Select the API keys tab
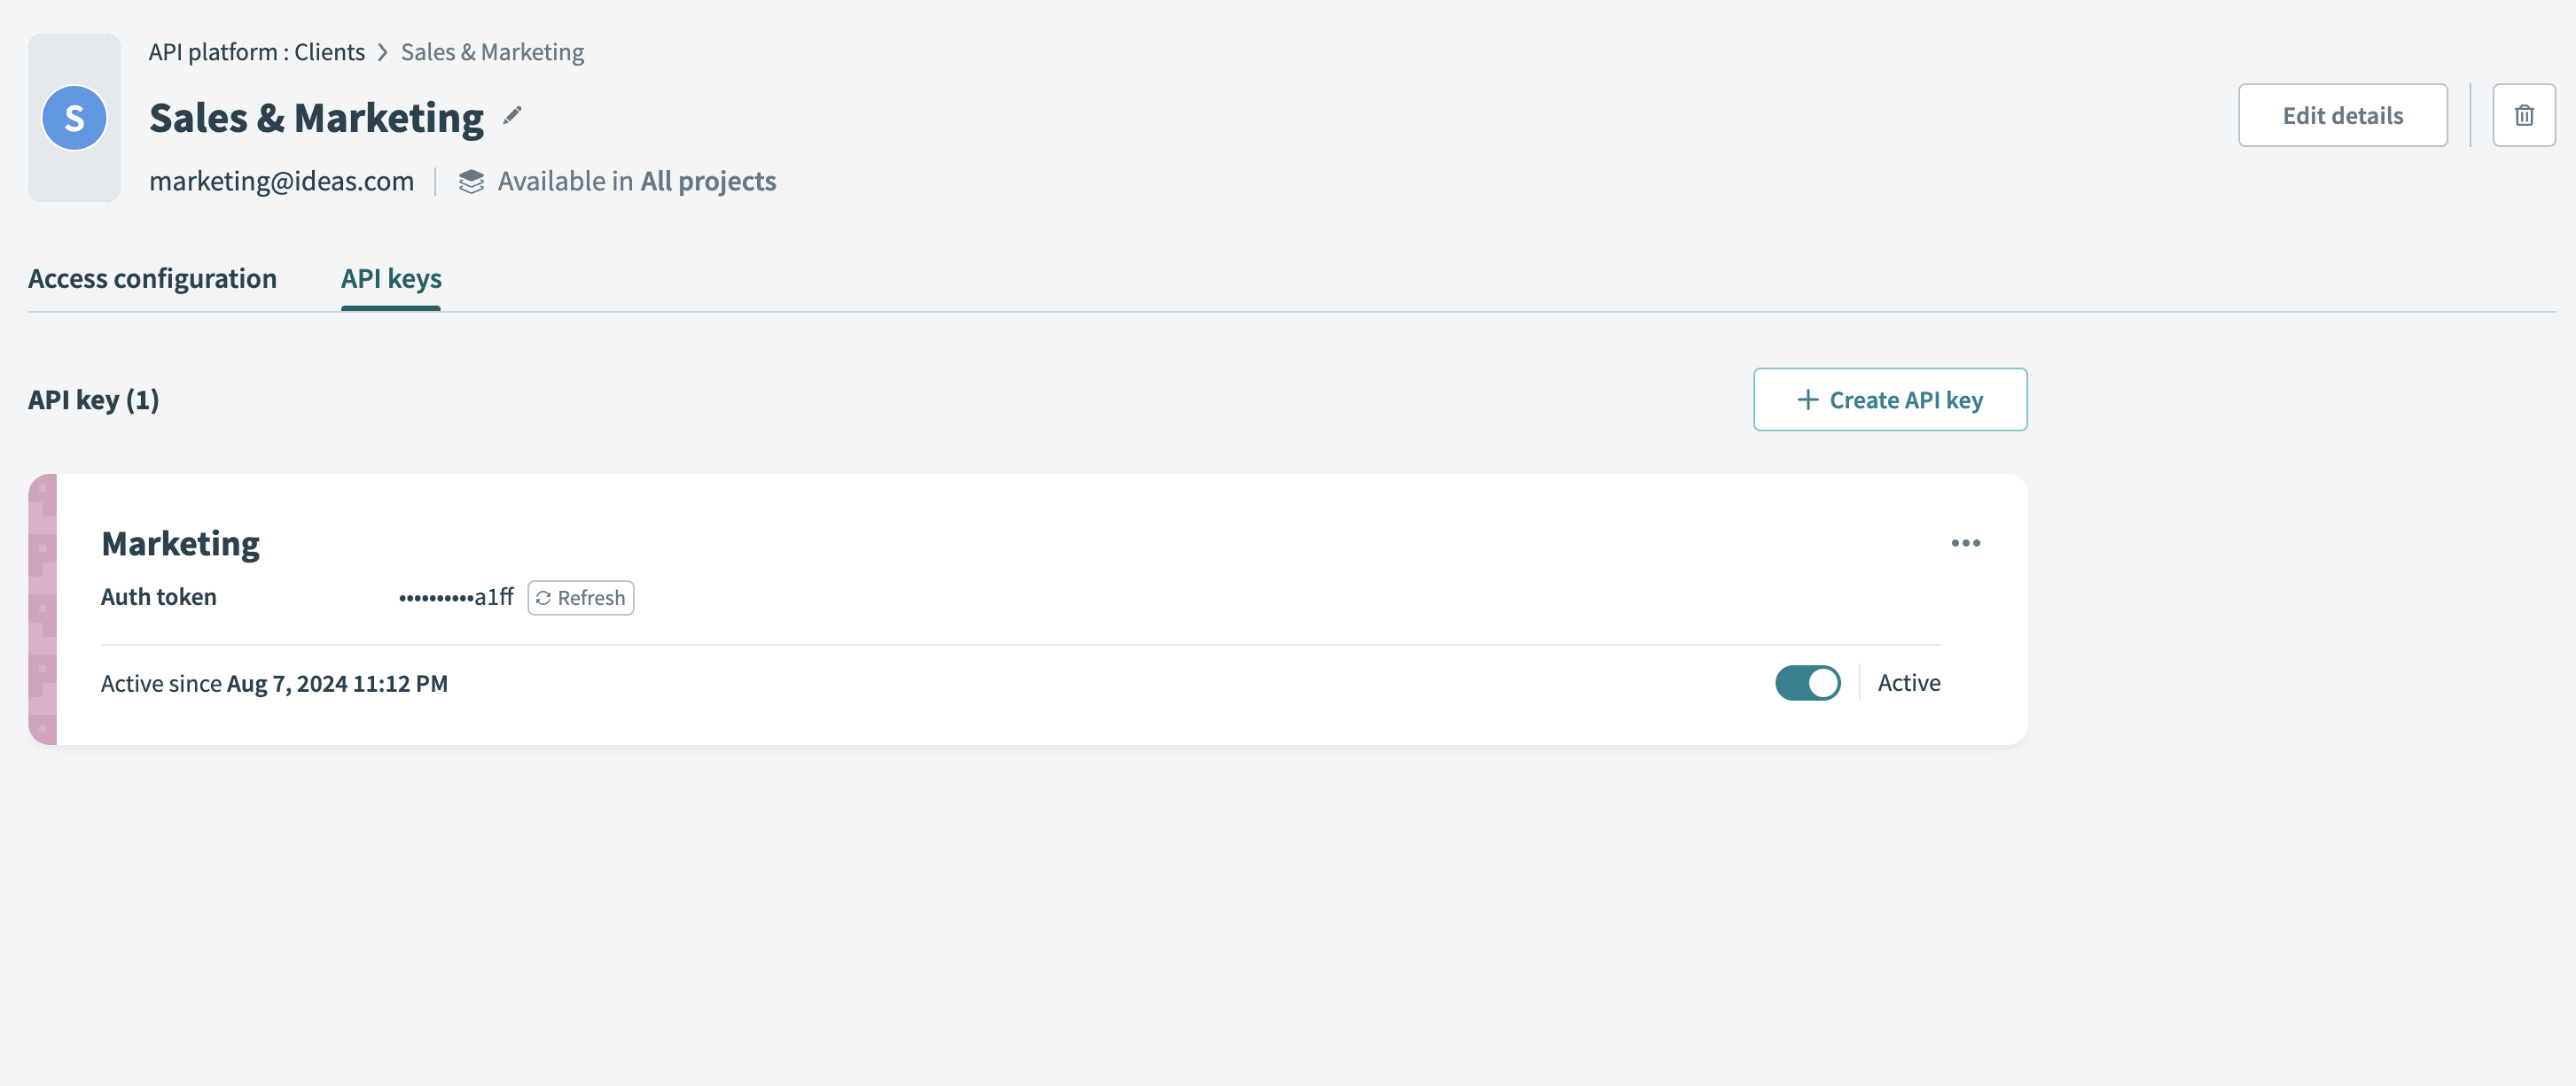Viewport: 2576px width, 1086px height. (x=390, y=278)
